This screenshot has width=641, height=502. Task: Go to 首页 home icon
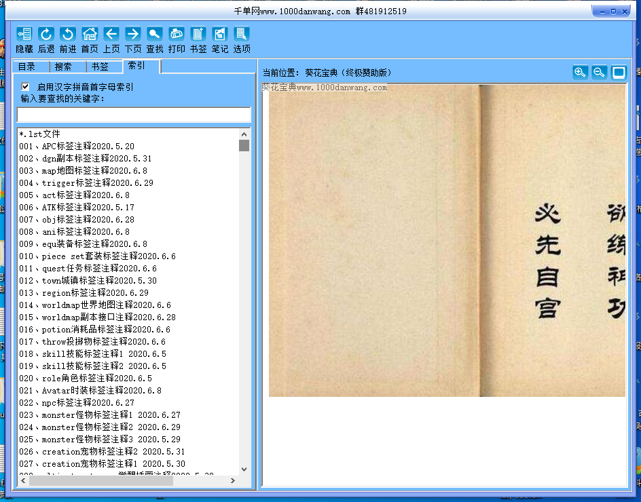90,35
